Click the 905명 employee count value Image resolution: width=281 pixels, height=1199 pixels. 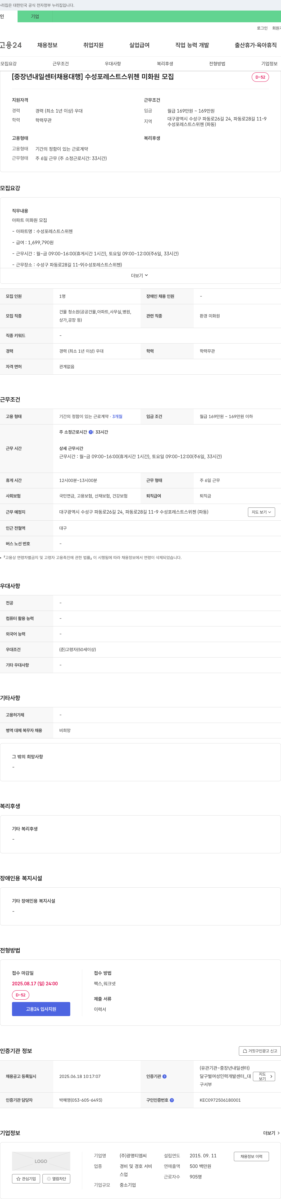[196, 1177]
